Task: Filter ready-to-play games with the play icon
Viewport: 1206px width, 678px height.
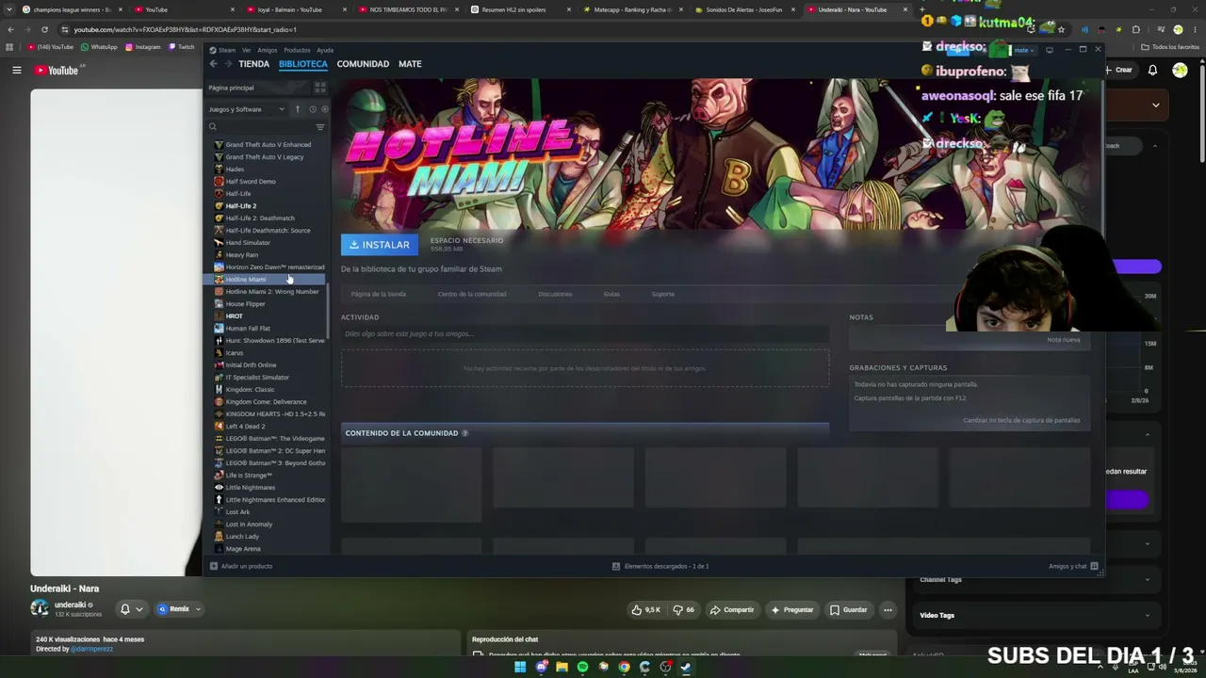Action: 324,109
